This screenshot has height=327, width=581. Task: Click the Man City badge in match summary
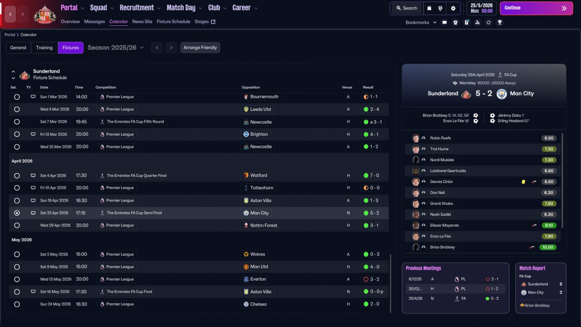pos(502,94)
